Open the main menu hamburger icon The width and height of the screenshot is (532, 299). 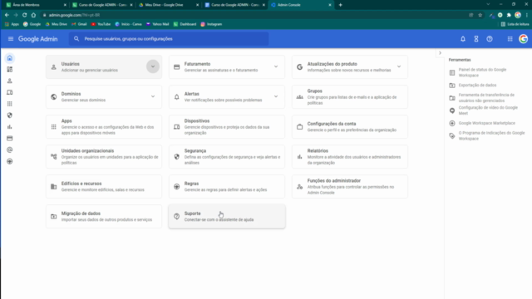tap(11, 39)
